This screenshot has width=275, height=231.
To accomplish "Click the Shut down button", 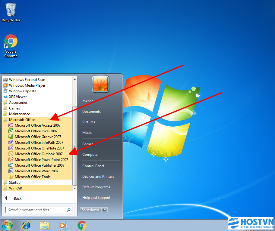I will click(x=90, y=210).
